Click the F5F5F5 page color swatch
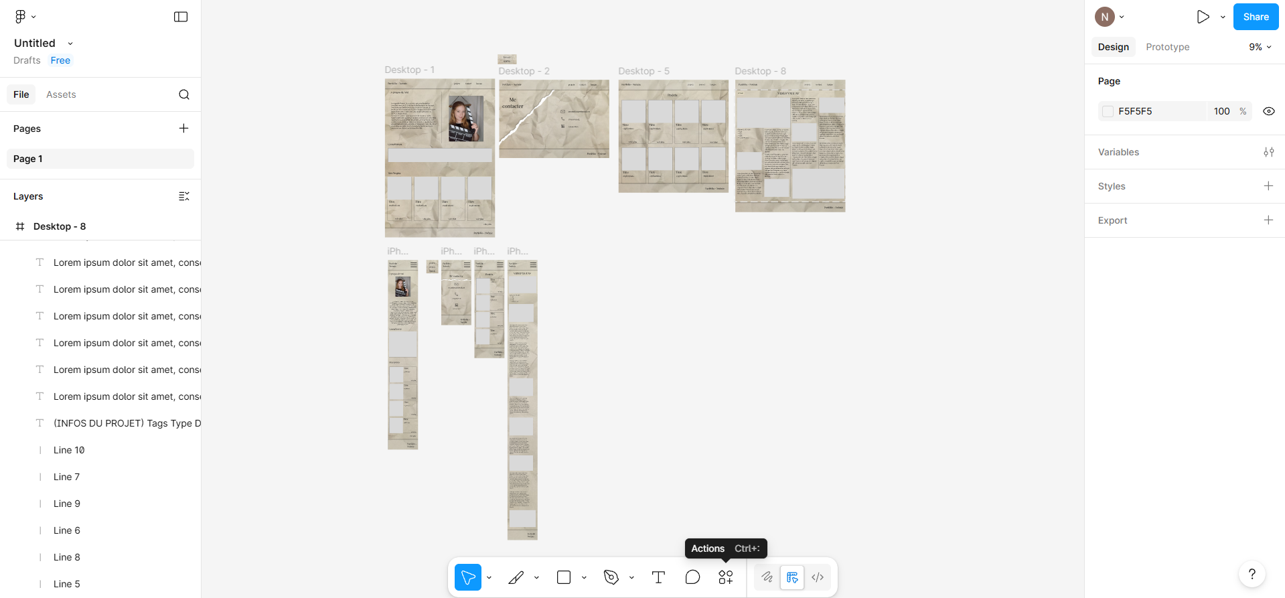Viewport: 1285px width, 598px height. click(x=1108, y=111)
